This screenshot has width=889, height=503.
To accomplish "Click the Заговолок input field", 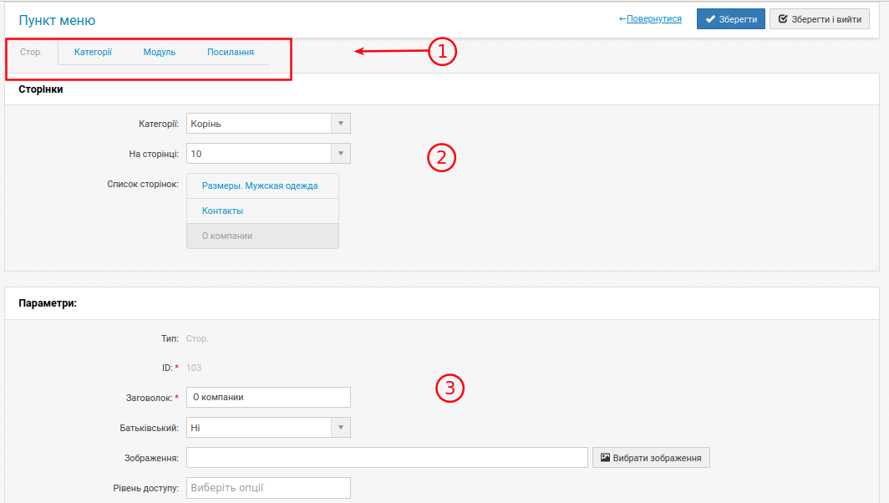I will [x=268, y=398].
